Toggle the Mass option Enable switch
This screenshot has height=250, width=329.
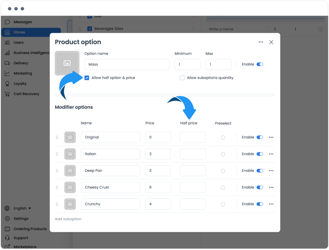coord(260,64)
